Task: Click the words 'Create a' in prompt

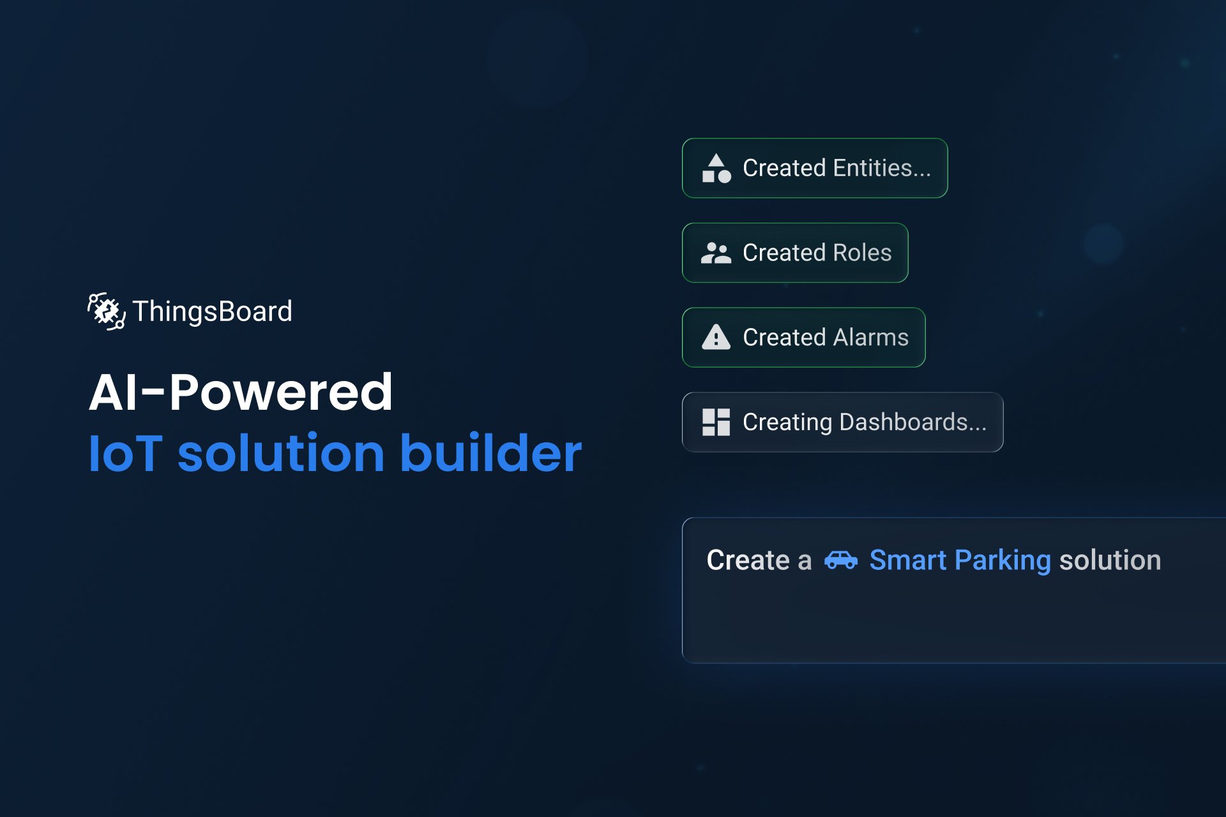Action: click(x=759, y=560)
